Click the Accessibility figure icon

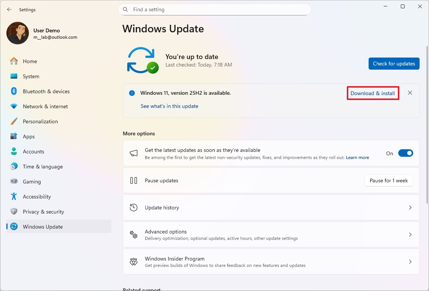[14, 197]
